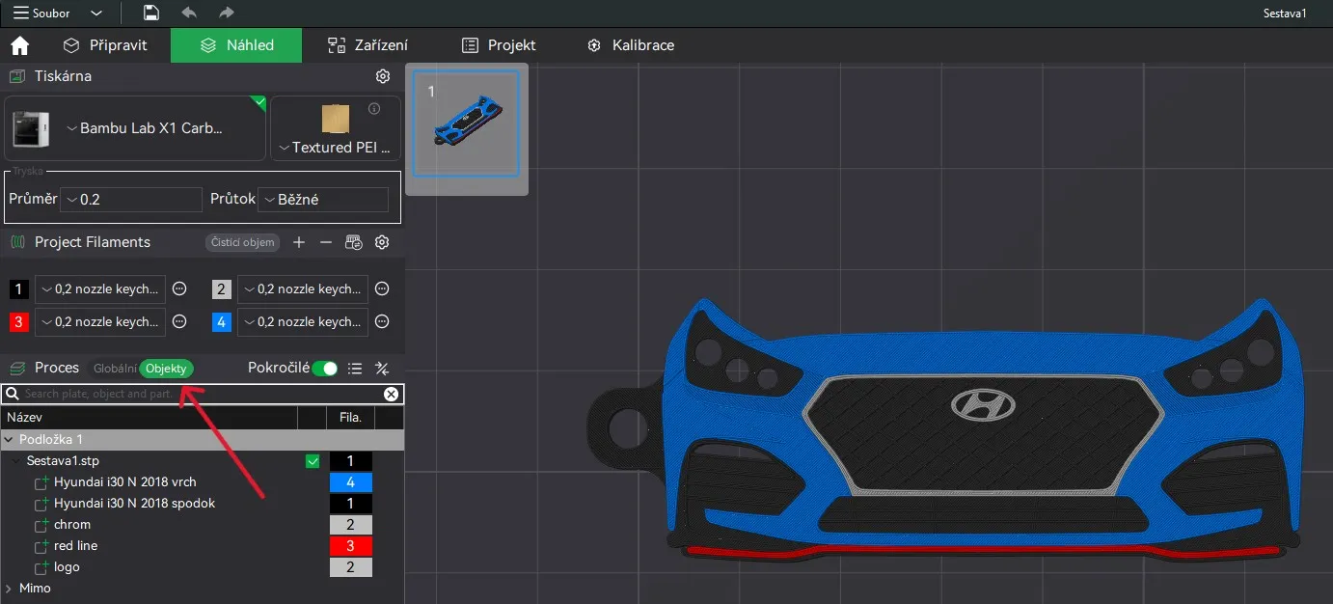Image resolution: width=1333 pixels, height=604 pixels.
Task: Open extra options for filament 1 via ellipsis icon
Action: click(179, 288)
